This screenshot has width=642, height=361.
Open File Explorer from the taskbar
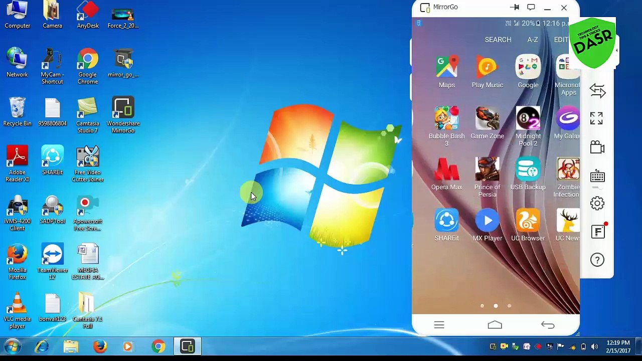tap(71, 347)
